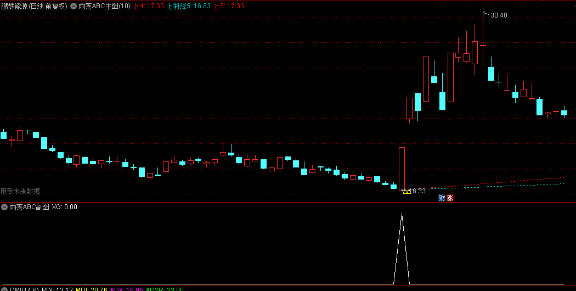
Task: Select the tall red candle above 16.33 low
Action: (402, 169)
